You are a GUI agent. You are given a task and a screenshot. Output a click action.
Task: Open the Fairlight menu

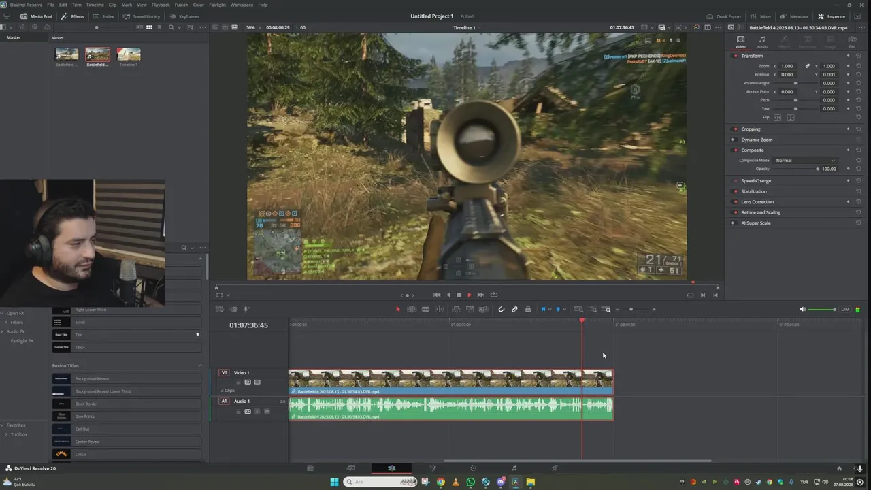pos(217,5)
